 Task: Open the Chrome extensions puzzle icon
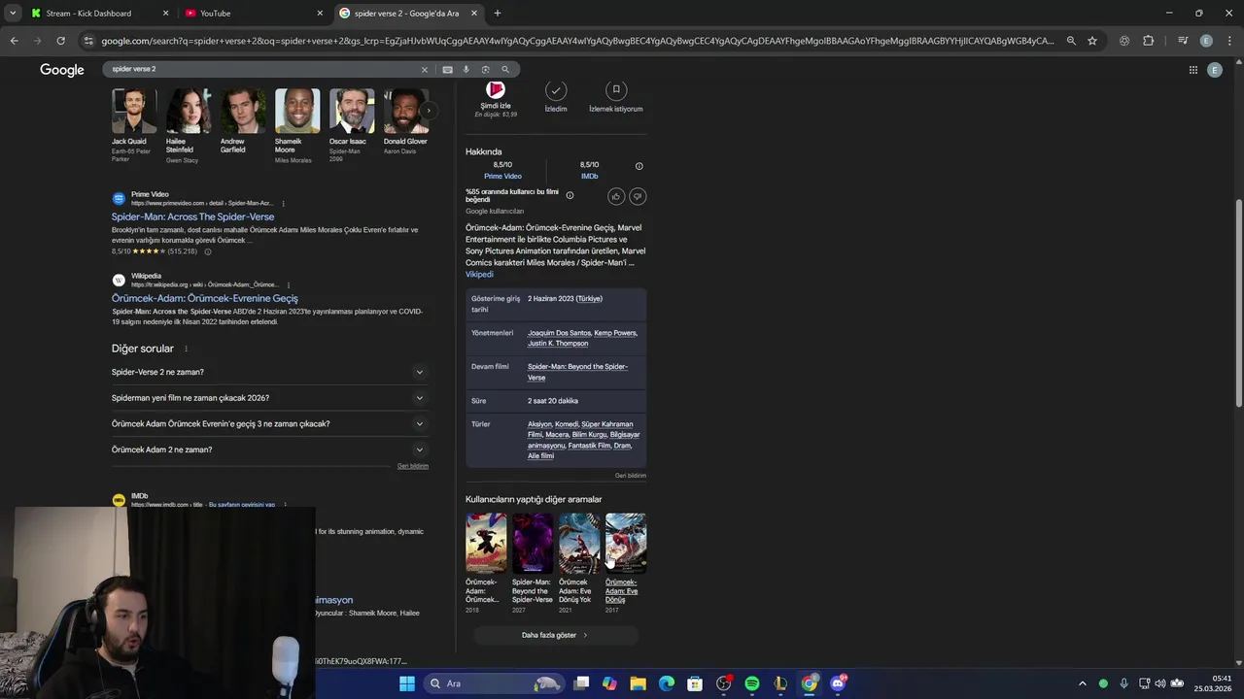[x=1148, y=41]
